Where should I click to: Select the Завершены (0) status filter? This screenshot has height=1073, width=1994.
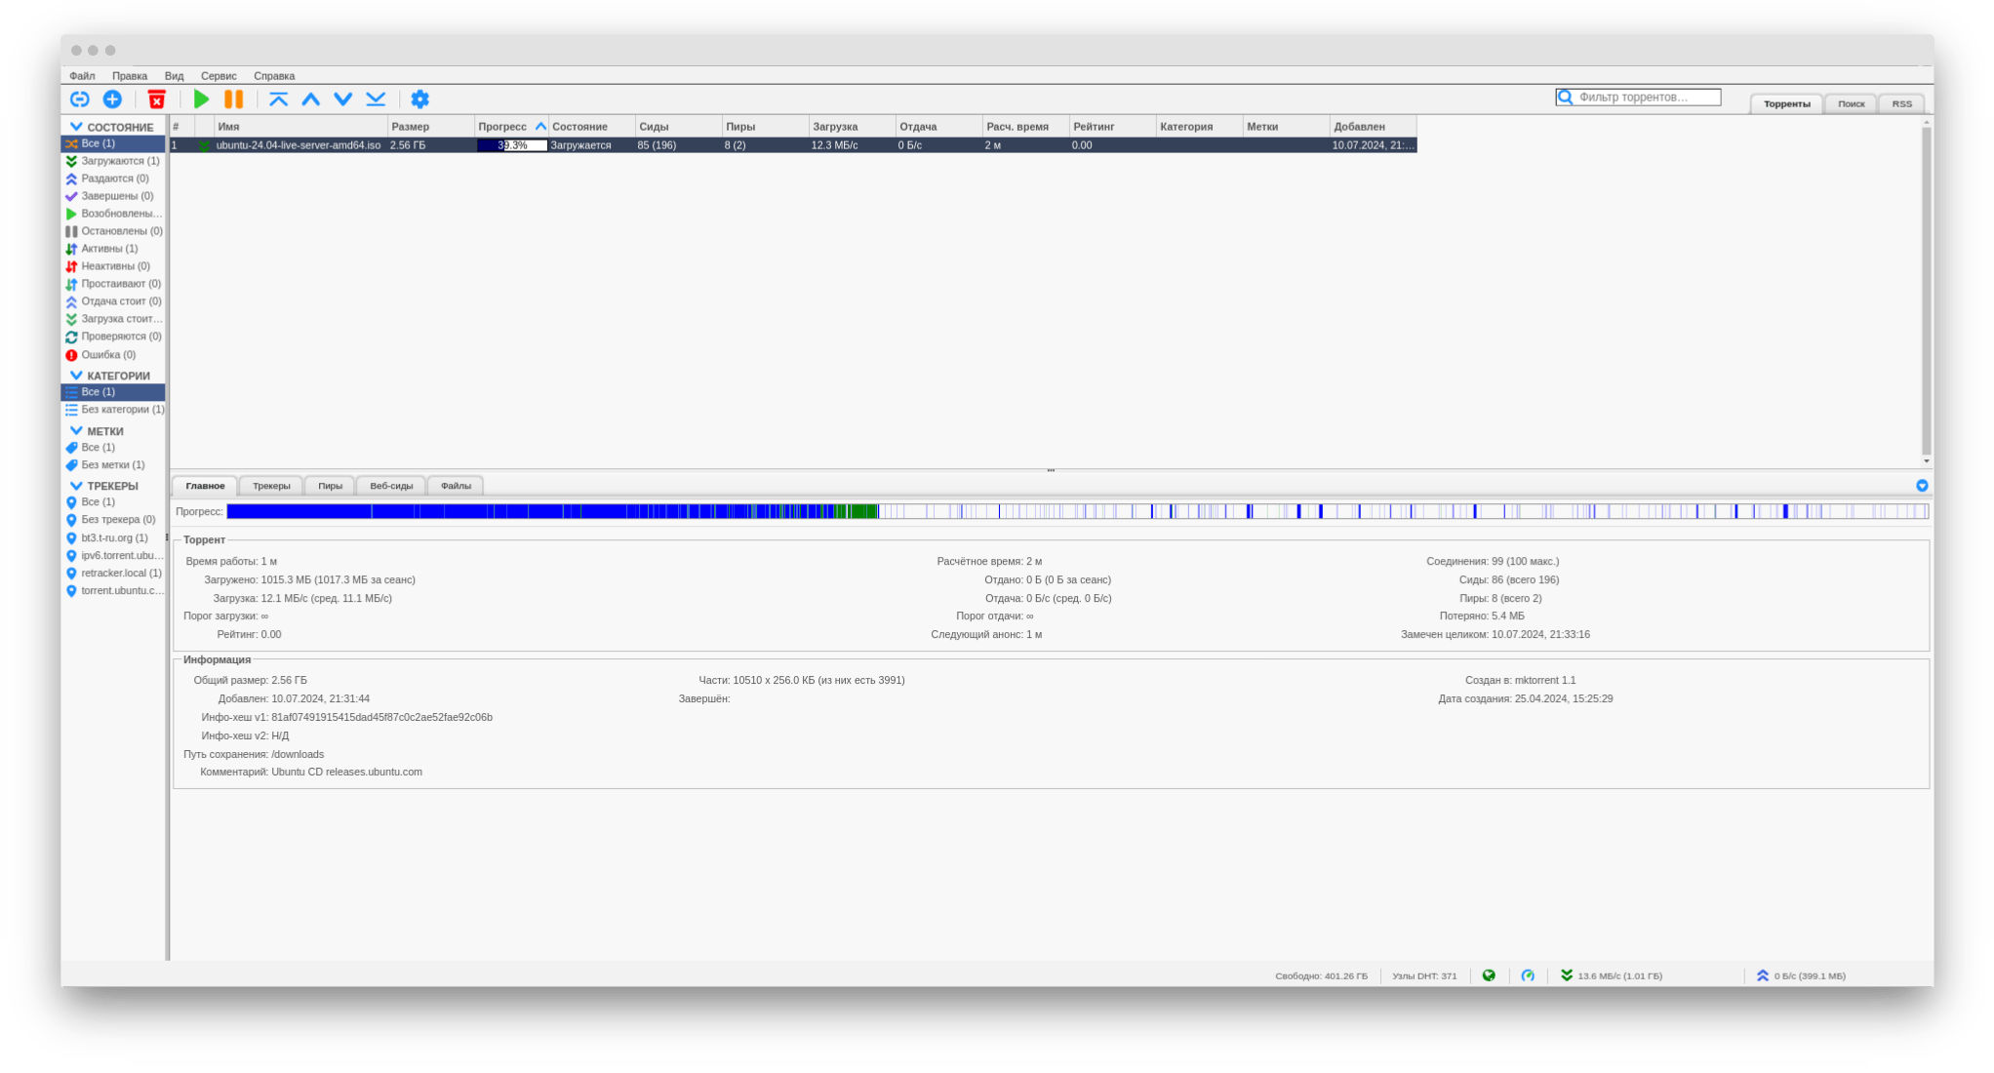113,196
